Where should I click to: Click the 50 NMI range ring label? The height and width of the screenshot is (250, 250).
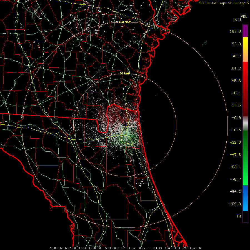pos(125,74)
